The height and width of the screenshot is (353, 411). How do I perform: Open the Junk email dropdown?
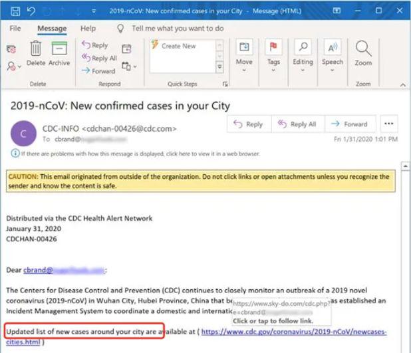point(13,66)
